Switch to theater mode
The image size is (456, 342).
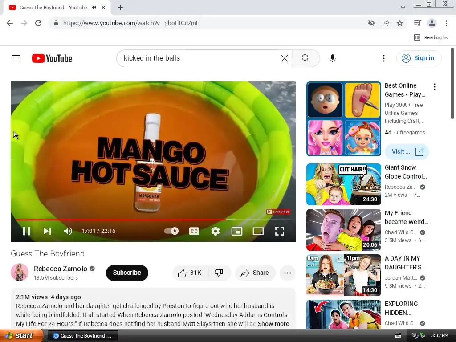tap(258, 231)
